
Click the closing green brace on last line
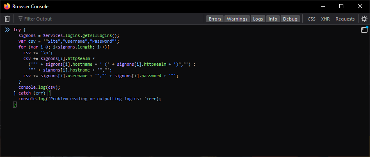click(x=15, y=104)
